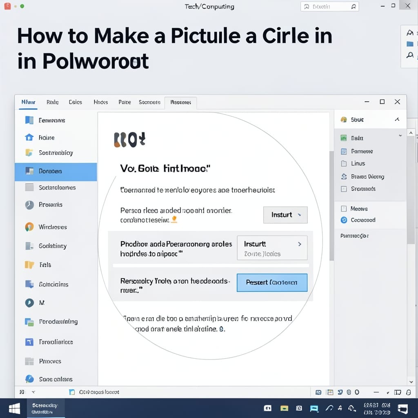Open the Hndcs tab
The image size is (418, 418).
(101, 102)
